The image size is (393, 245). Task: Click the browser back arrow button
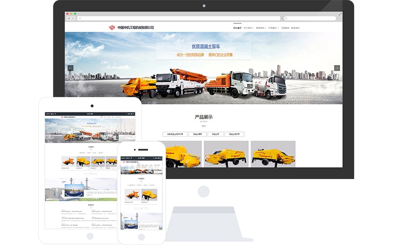[68, 18]
